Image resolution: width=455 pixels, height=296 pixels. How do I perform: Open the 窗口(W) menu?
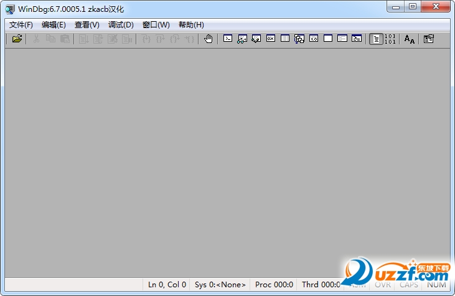point(156,25)
